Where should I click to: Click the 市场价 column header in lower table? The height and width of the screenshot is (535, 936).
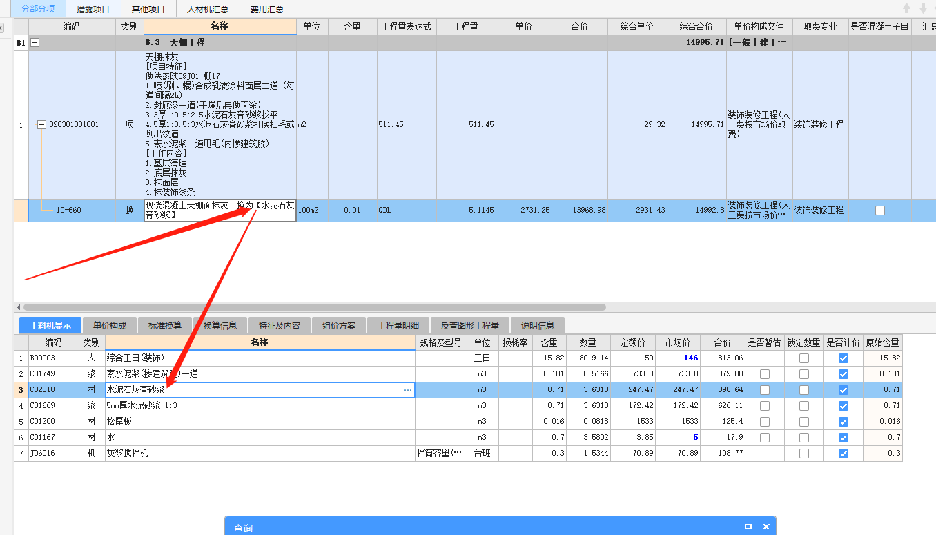679,342
